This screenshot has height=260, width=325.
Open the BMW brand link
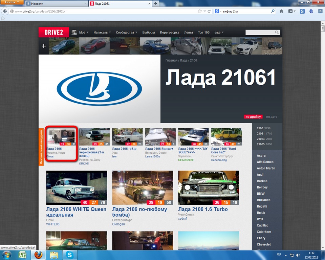tap(261, 194)
